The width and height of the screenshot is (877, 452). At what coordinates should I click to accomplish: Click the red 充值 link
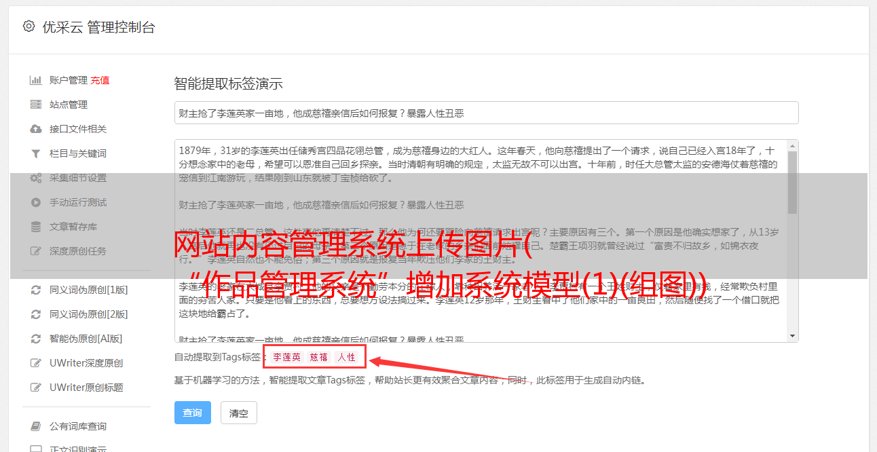(x=100, y=80)
